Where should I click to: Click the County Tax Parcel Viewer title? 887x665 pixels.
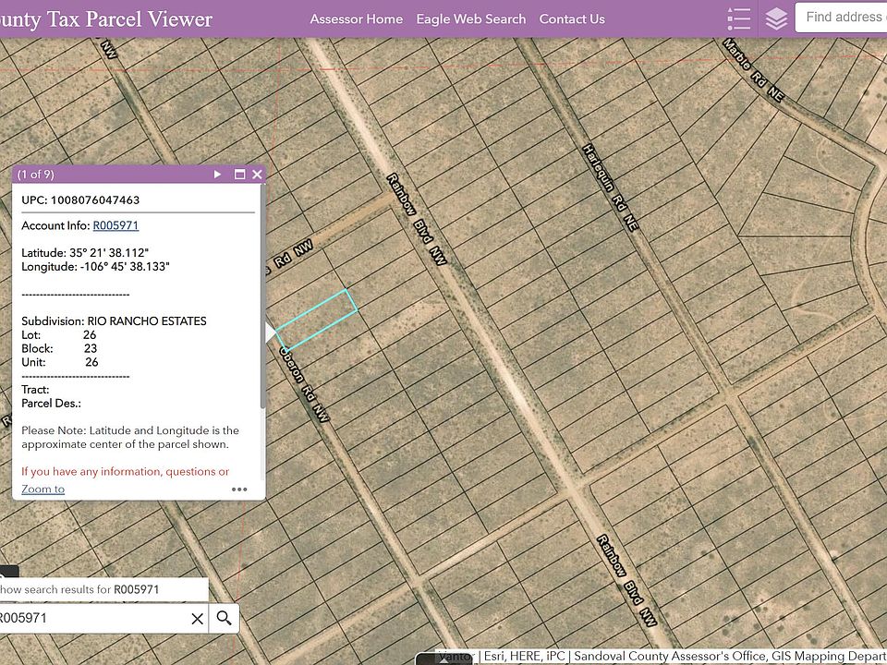(x=106, y=19)
